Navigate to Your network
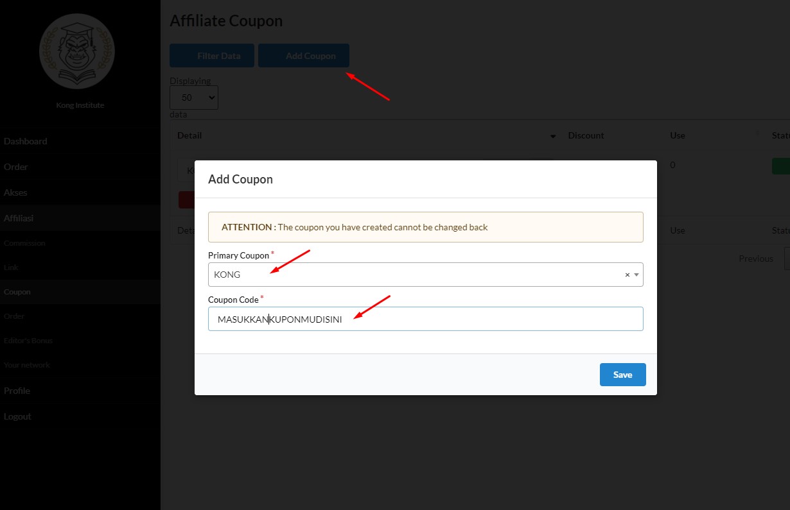790x510 pixels. tap(27, 365)
